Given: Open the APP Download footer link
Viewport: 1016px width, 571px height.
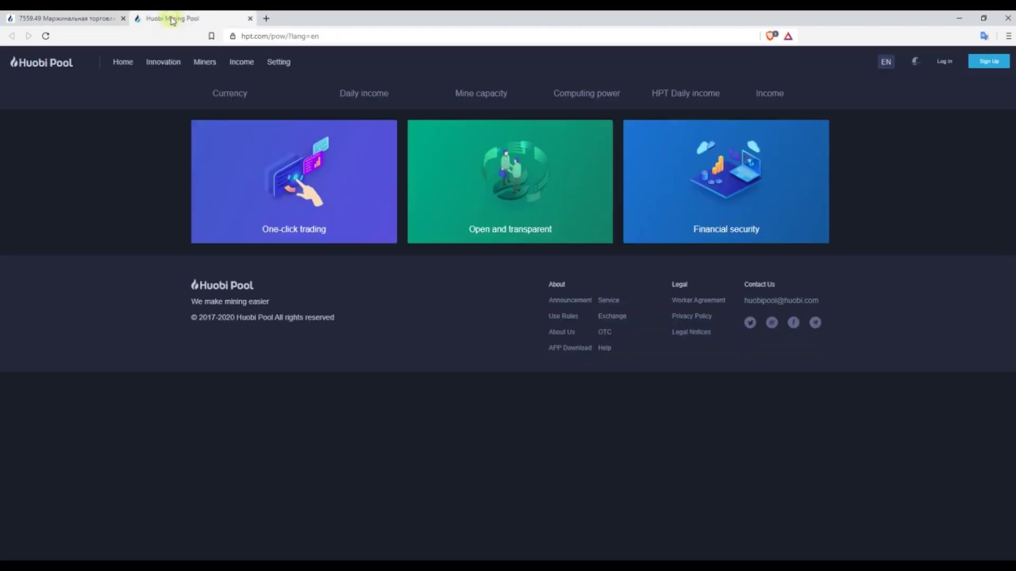Looking at the screenshot, I should point(570,347).
